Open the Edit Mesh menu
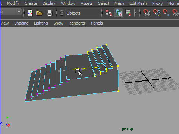 [138, 3]
